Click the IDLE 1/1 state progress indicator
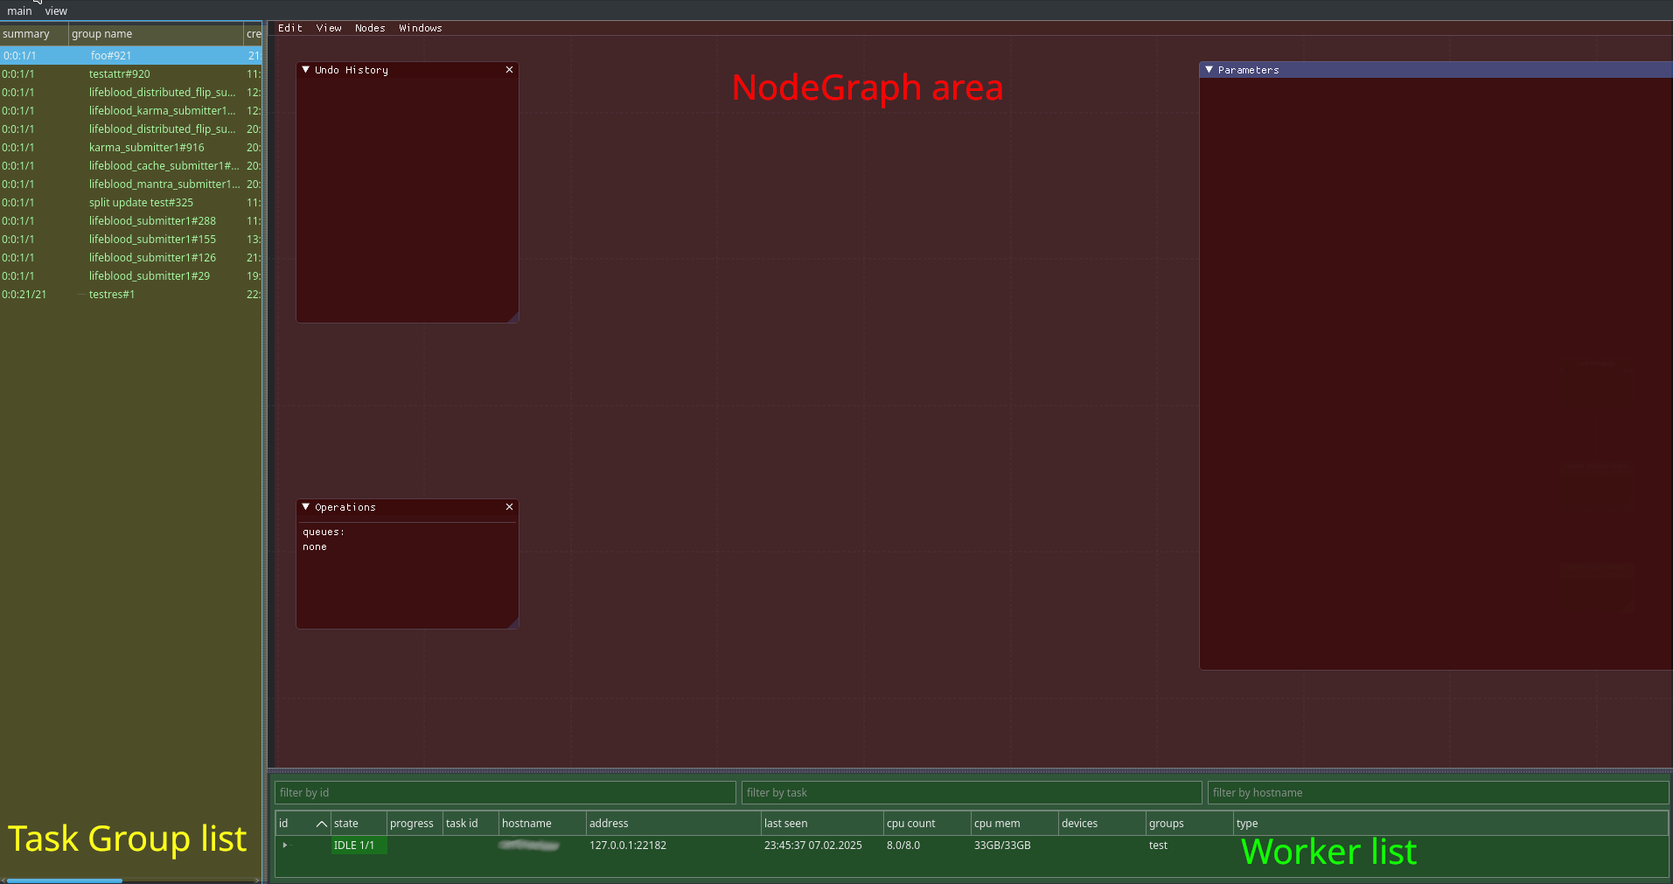This screenshot has height=884, width=1673. 357,845
